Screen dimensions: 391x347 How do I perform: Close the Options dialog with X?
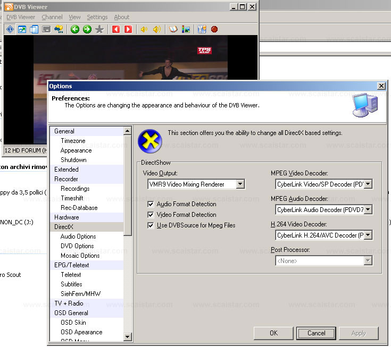click(x=381, y=86)
